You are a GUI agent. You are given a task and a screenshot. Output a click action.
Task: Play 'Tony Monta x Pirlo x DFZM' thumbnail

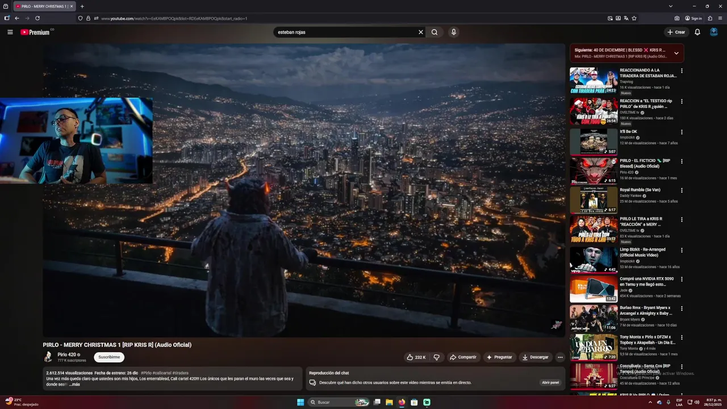pyautogui.click(x=594, y=348)
